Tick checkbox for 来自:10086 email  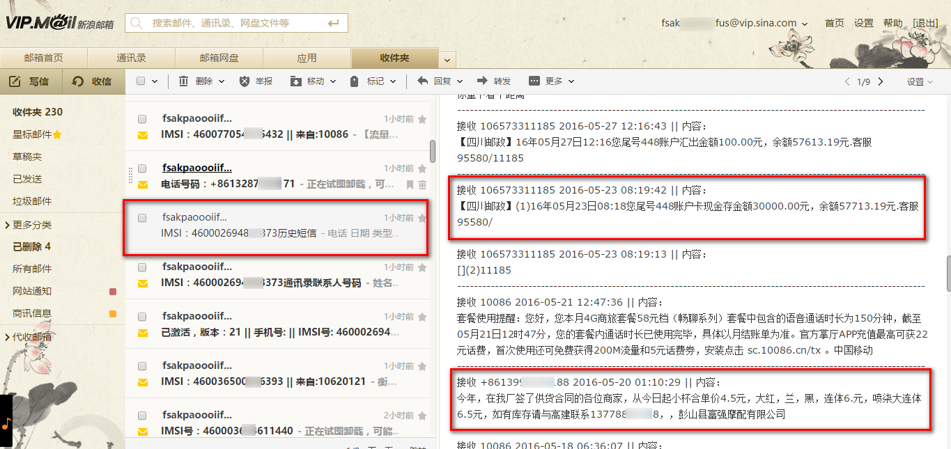click(142, 119)
